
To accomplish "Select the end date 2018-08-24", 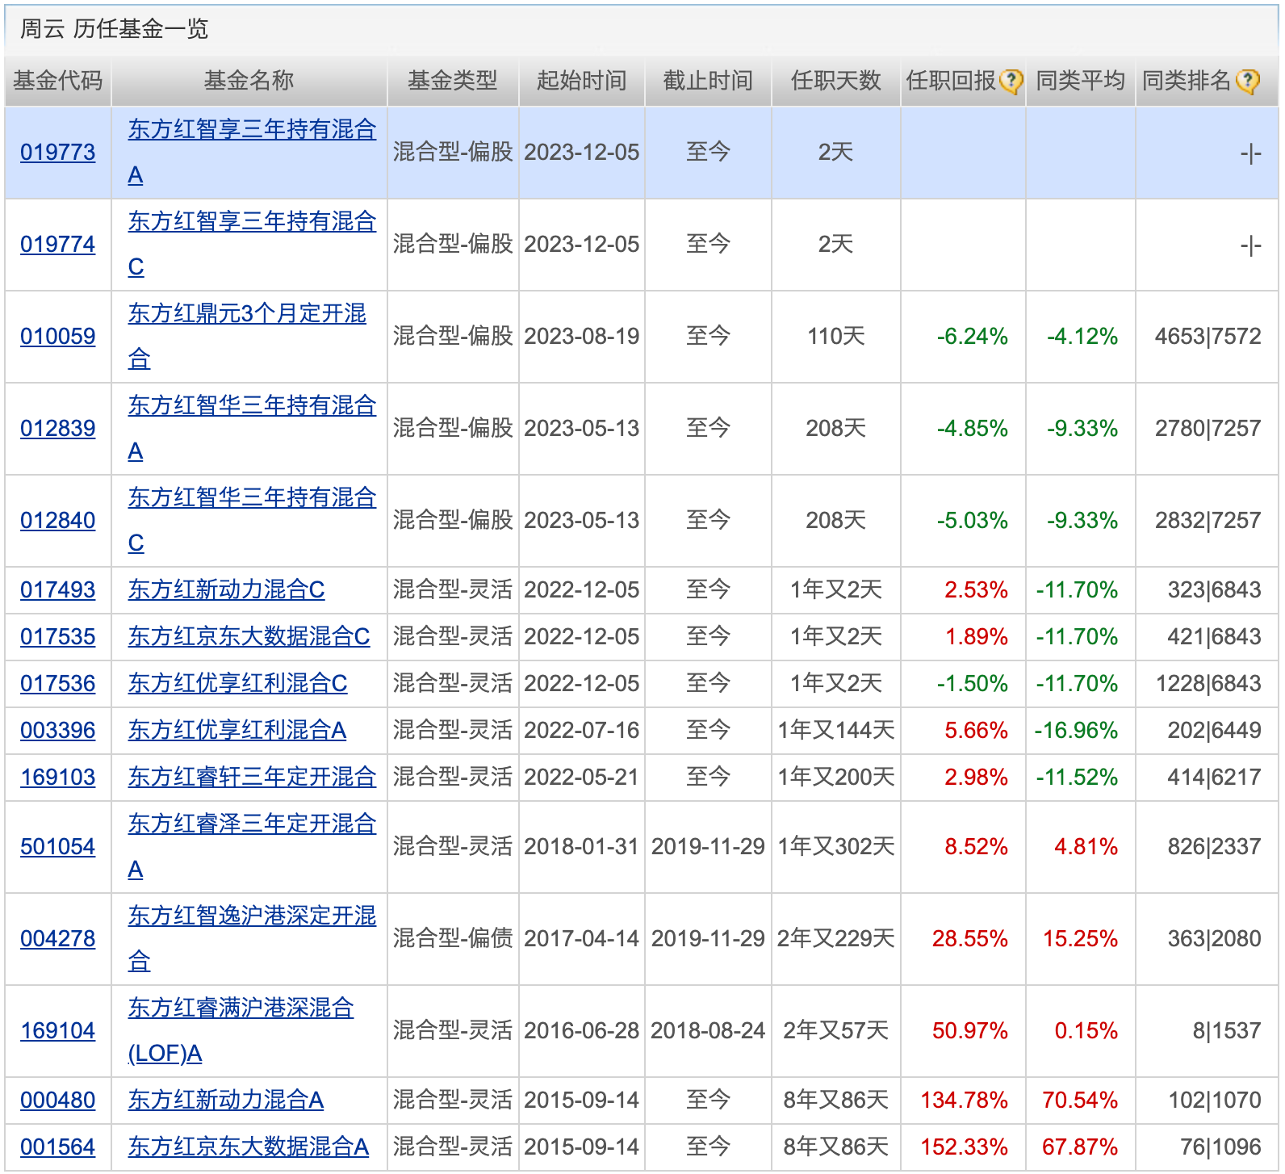I will click(x=708, y=1031).
